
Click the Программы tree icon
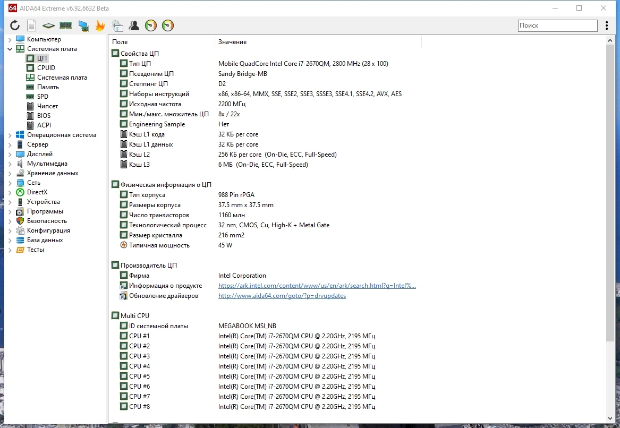pos(20,211)
